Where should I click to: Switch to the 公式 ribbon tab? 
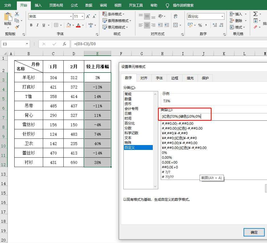coord(74,5)
